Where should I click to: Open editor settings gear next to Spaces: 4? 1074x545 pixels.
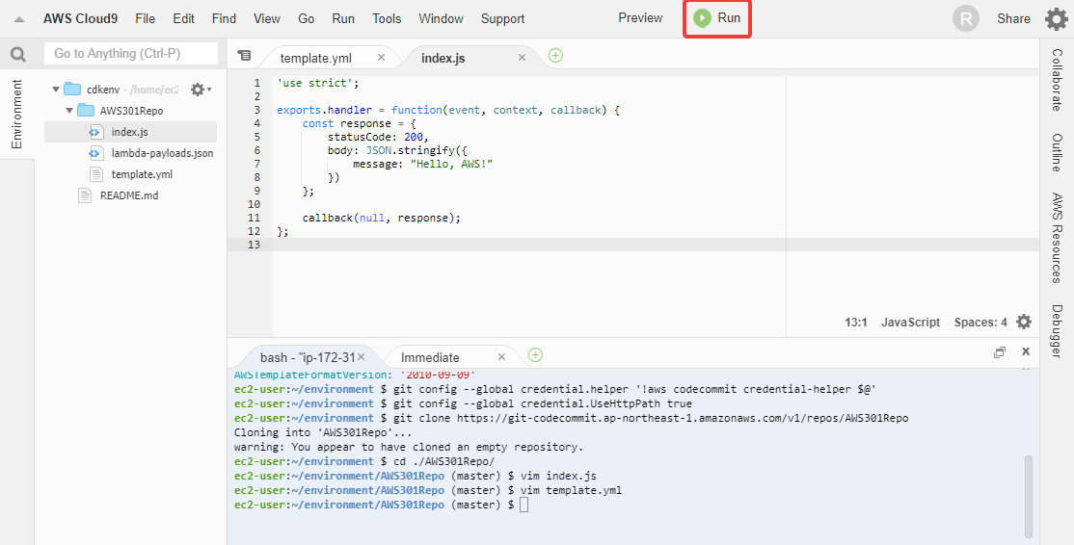click(1023, 322)
